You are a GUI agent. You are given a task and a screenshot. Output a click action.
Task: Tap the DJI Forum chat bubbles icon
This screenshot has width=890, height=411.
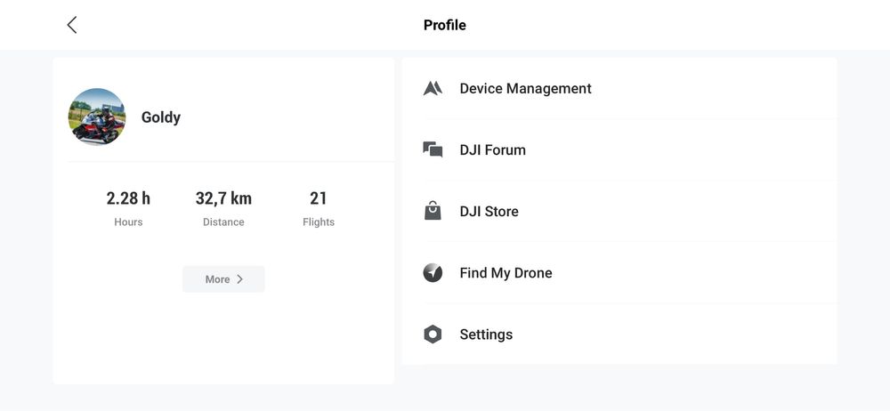[x=433, y=149]
